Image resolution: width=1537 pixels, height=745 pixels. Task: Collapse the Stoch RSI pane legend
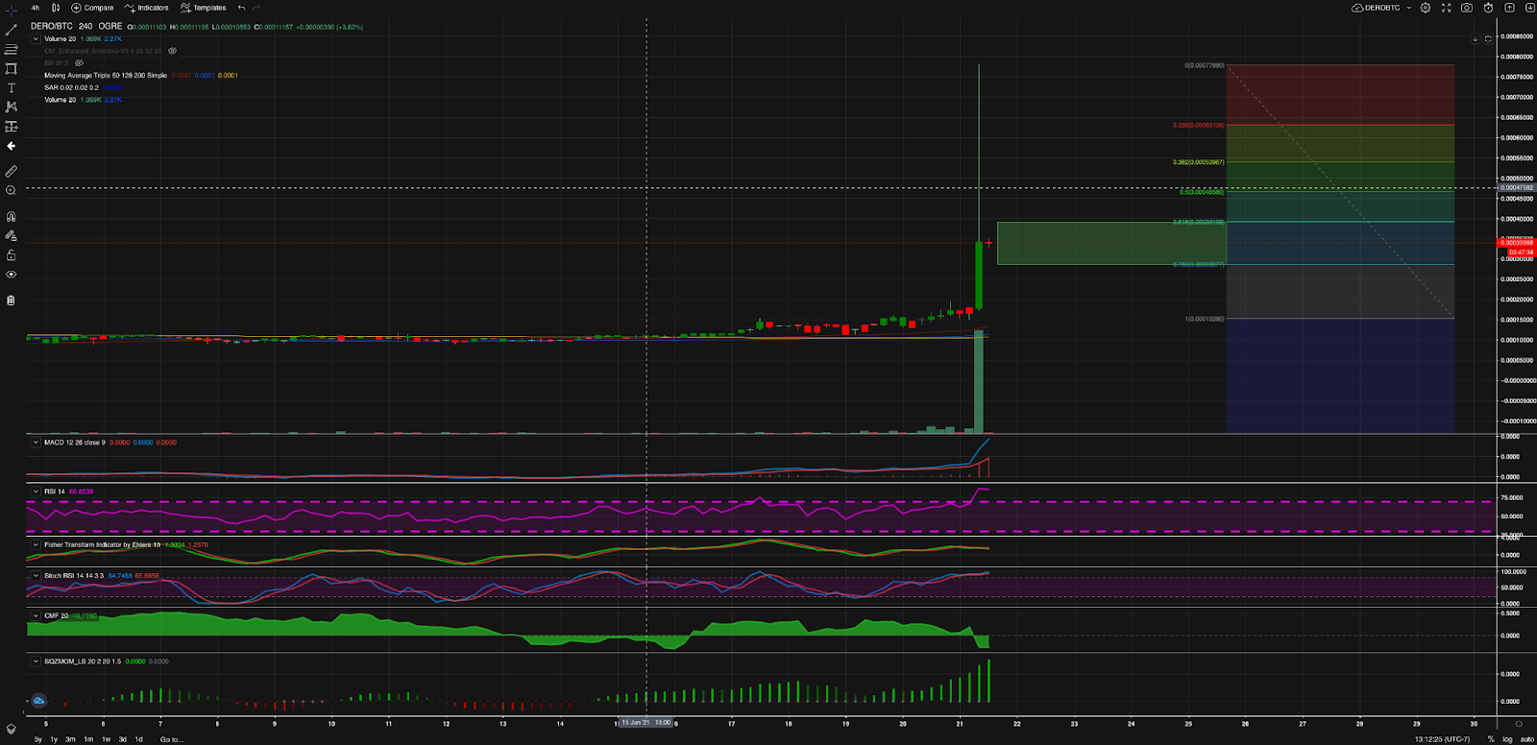[36, 576]
